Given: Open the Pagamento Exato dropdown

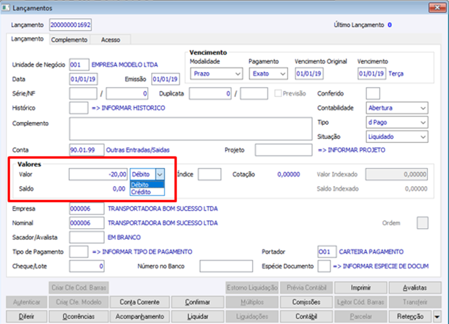Looking at the screenshot, I should 268,74.
